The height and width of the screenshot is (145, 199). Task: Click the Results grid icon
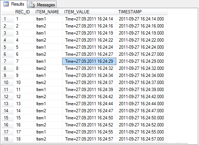(6, 4)
